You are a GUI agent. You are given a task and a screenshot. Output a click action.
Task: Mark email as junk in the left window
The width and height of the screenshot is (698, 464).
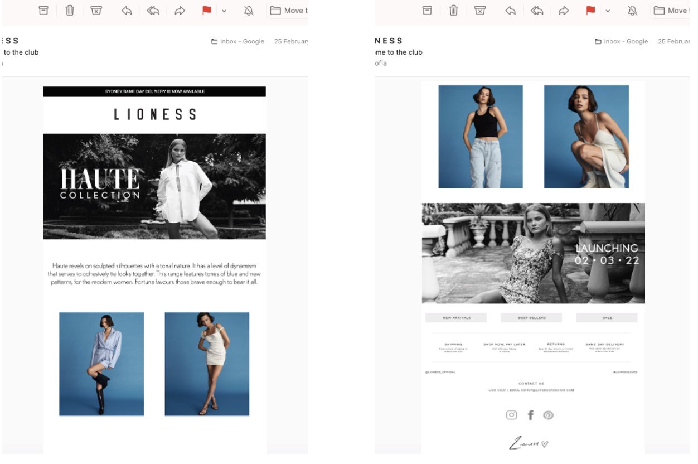[x=96, y=10]
